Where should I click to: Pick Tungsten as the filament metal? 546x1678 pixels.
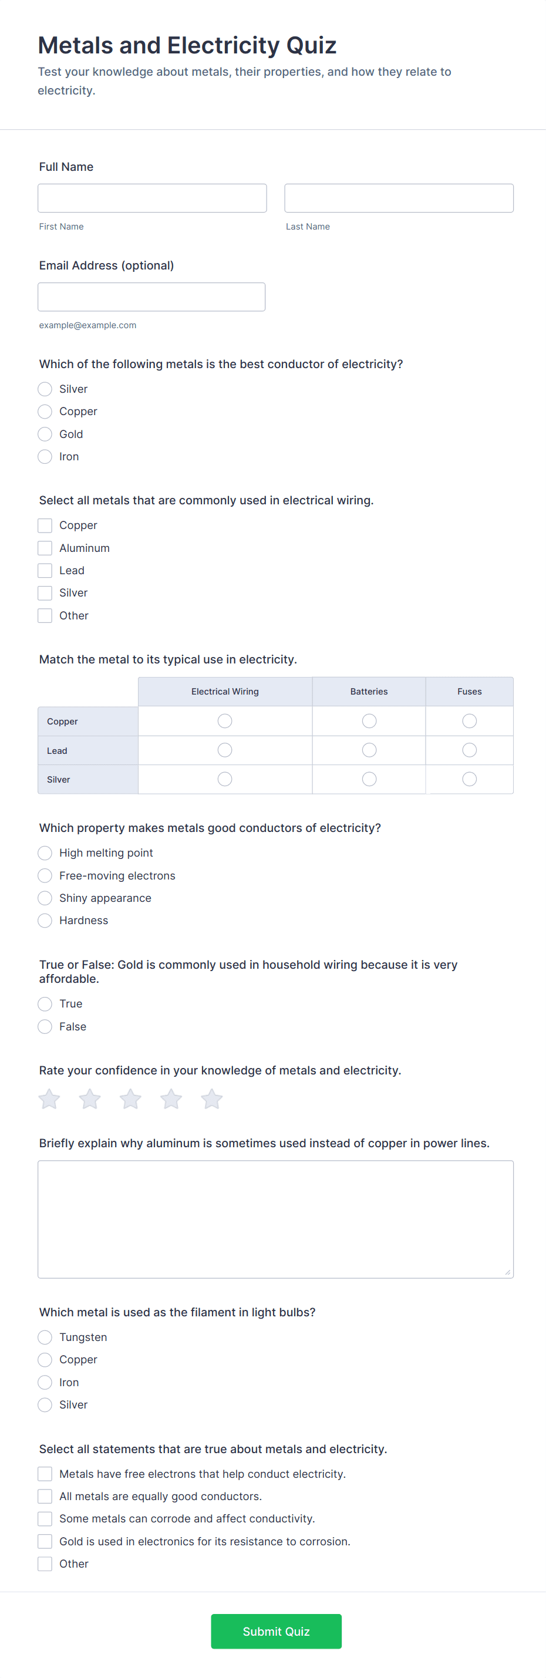(x=45, y=1337)
